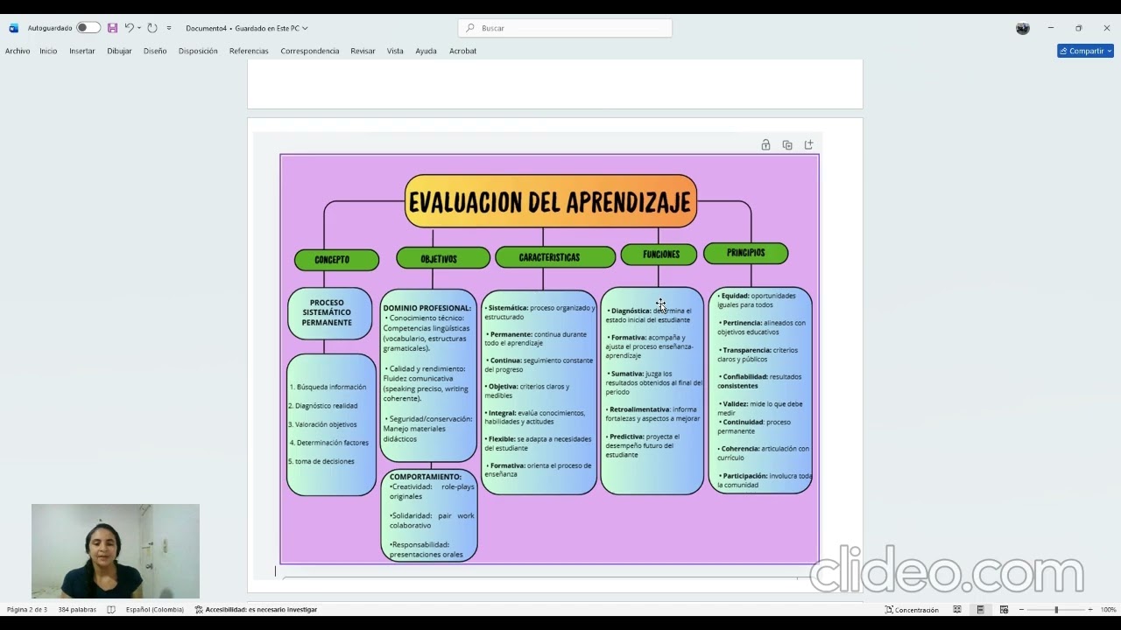
Task: Click the '5. toma de decisiones' line
Action: (x=321, y=461)
